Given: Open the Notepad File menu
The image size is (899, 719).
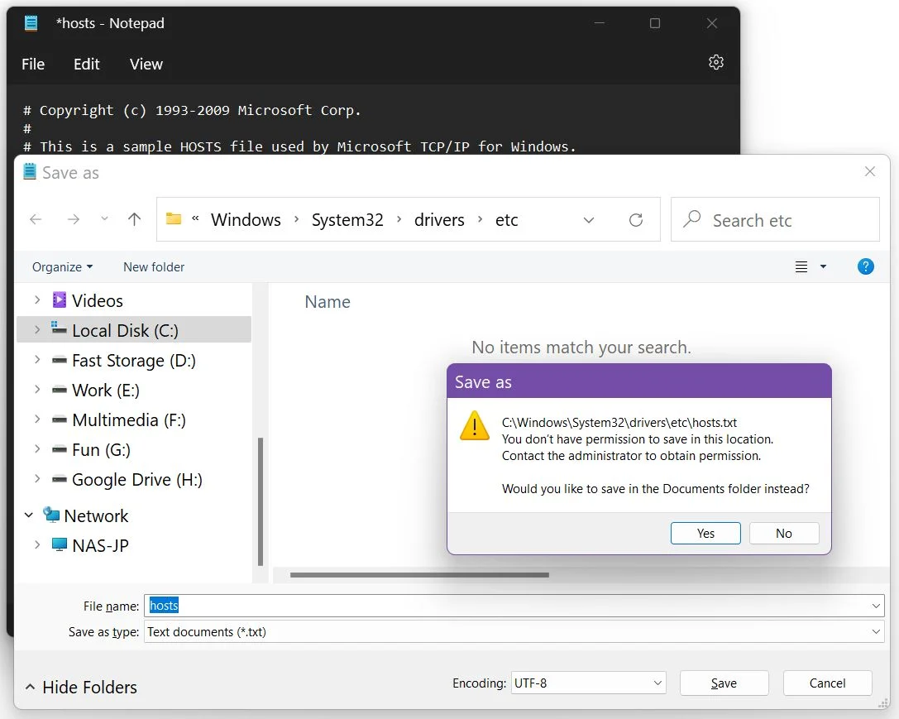Looking at the screenshot, I should tap(33, 65).
